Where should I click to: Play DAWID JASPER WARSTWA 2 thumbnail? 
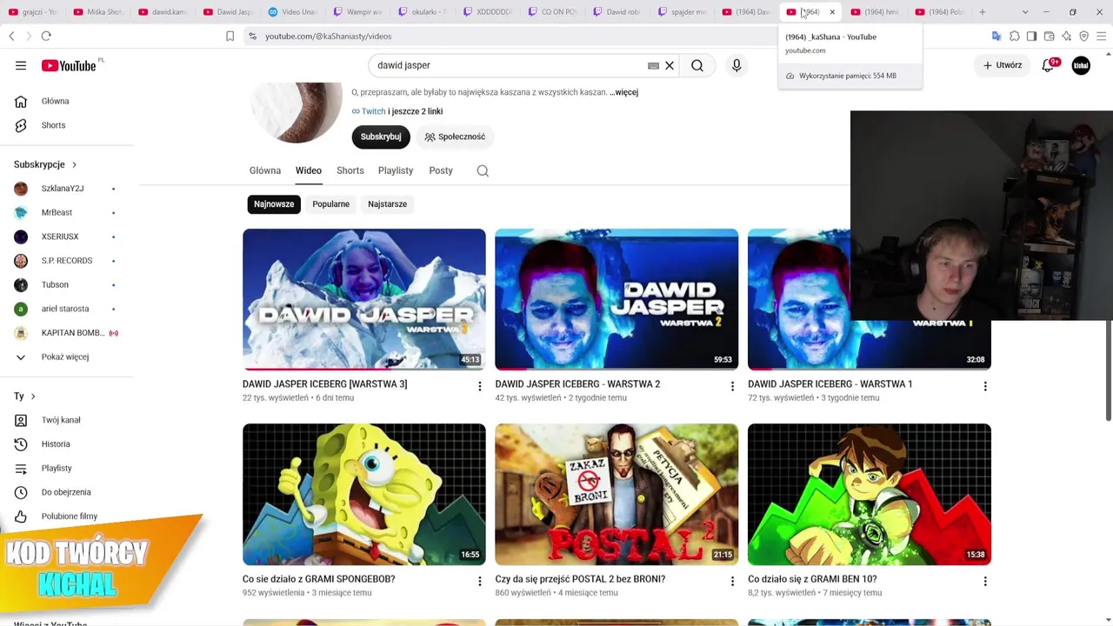click(616, 299)
